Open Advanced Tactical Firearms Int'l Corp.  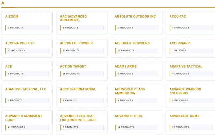[x=78, y=118]
